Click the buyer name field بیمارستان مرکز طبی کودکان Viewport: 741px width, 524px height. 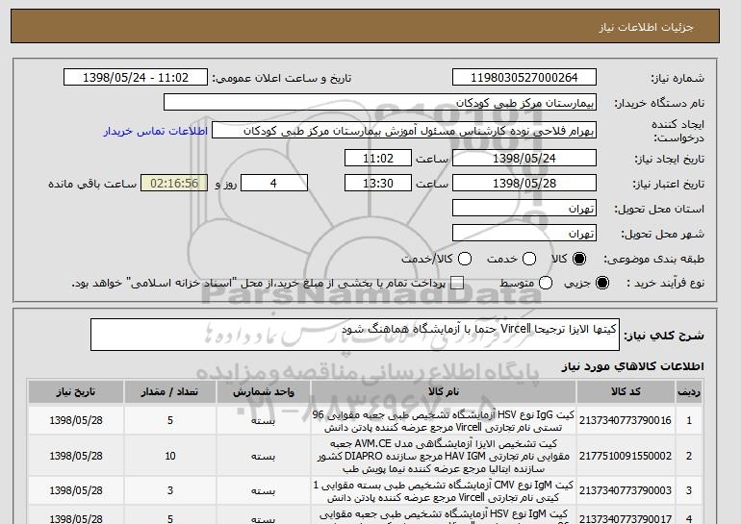(x=380, y=103)
